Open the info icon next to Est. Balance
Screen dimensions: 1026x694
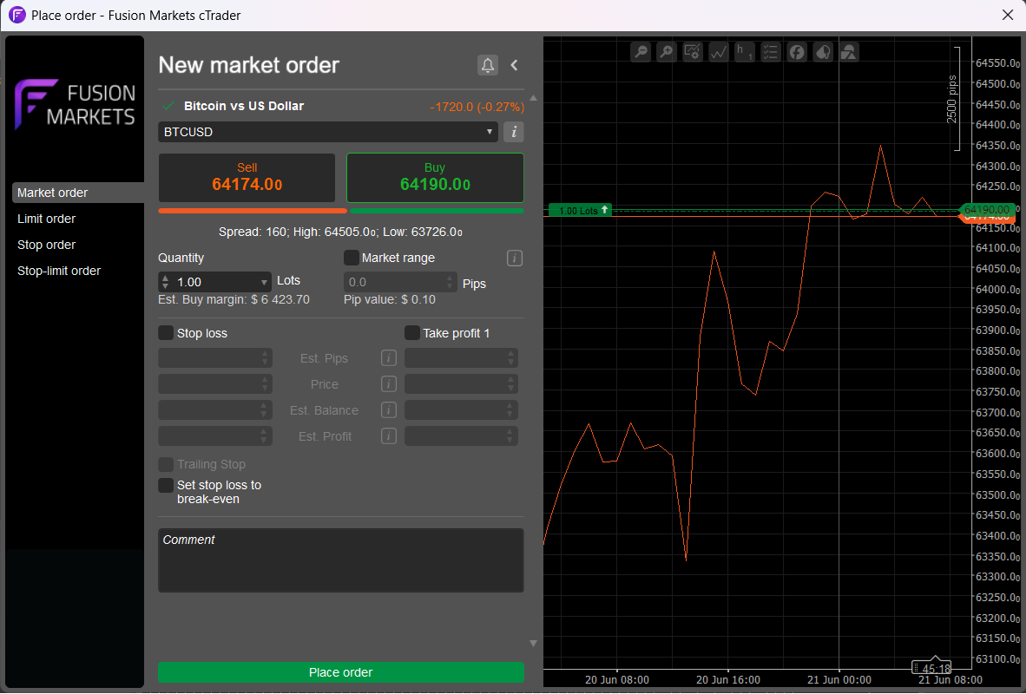389,410
